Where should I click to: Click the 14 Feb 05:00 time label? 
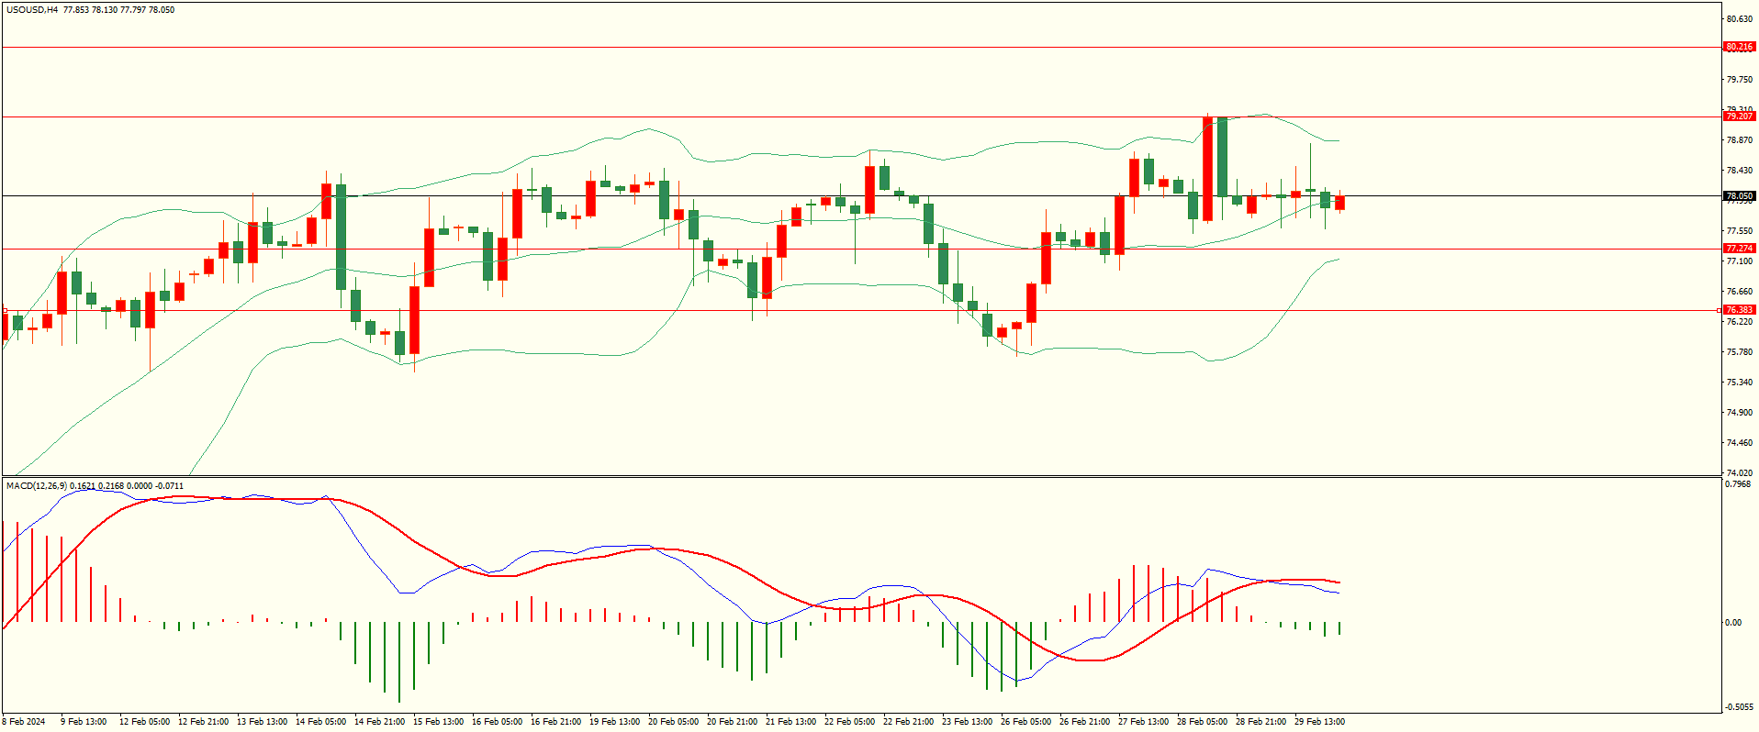[x=320, y=722]
